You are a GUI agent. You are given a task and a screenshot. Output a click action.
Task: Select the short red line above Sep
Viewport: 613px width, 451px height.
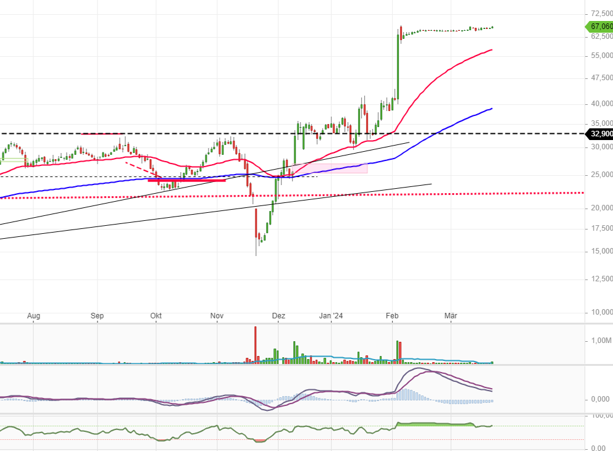102,133
